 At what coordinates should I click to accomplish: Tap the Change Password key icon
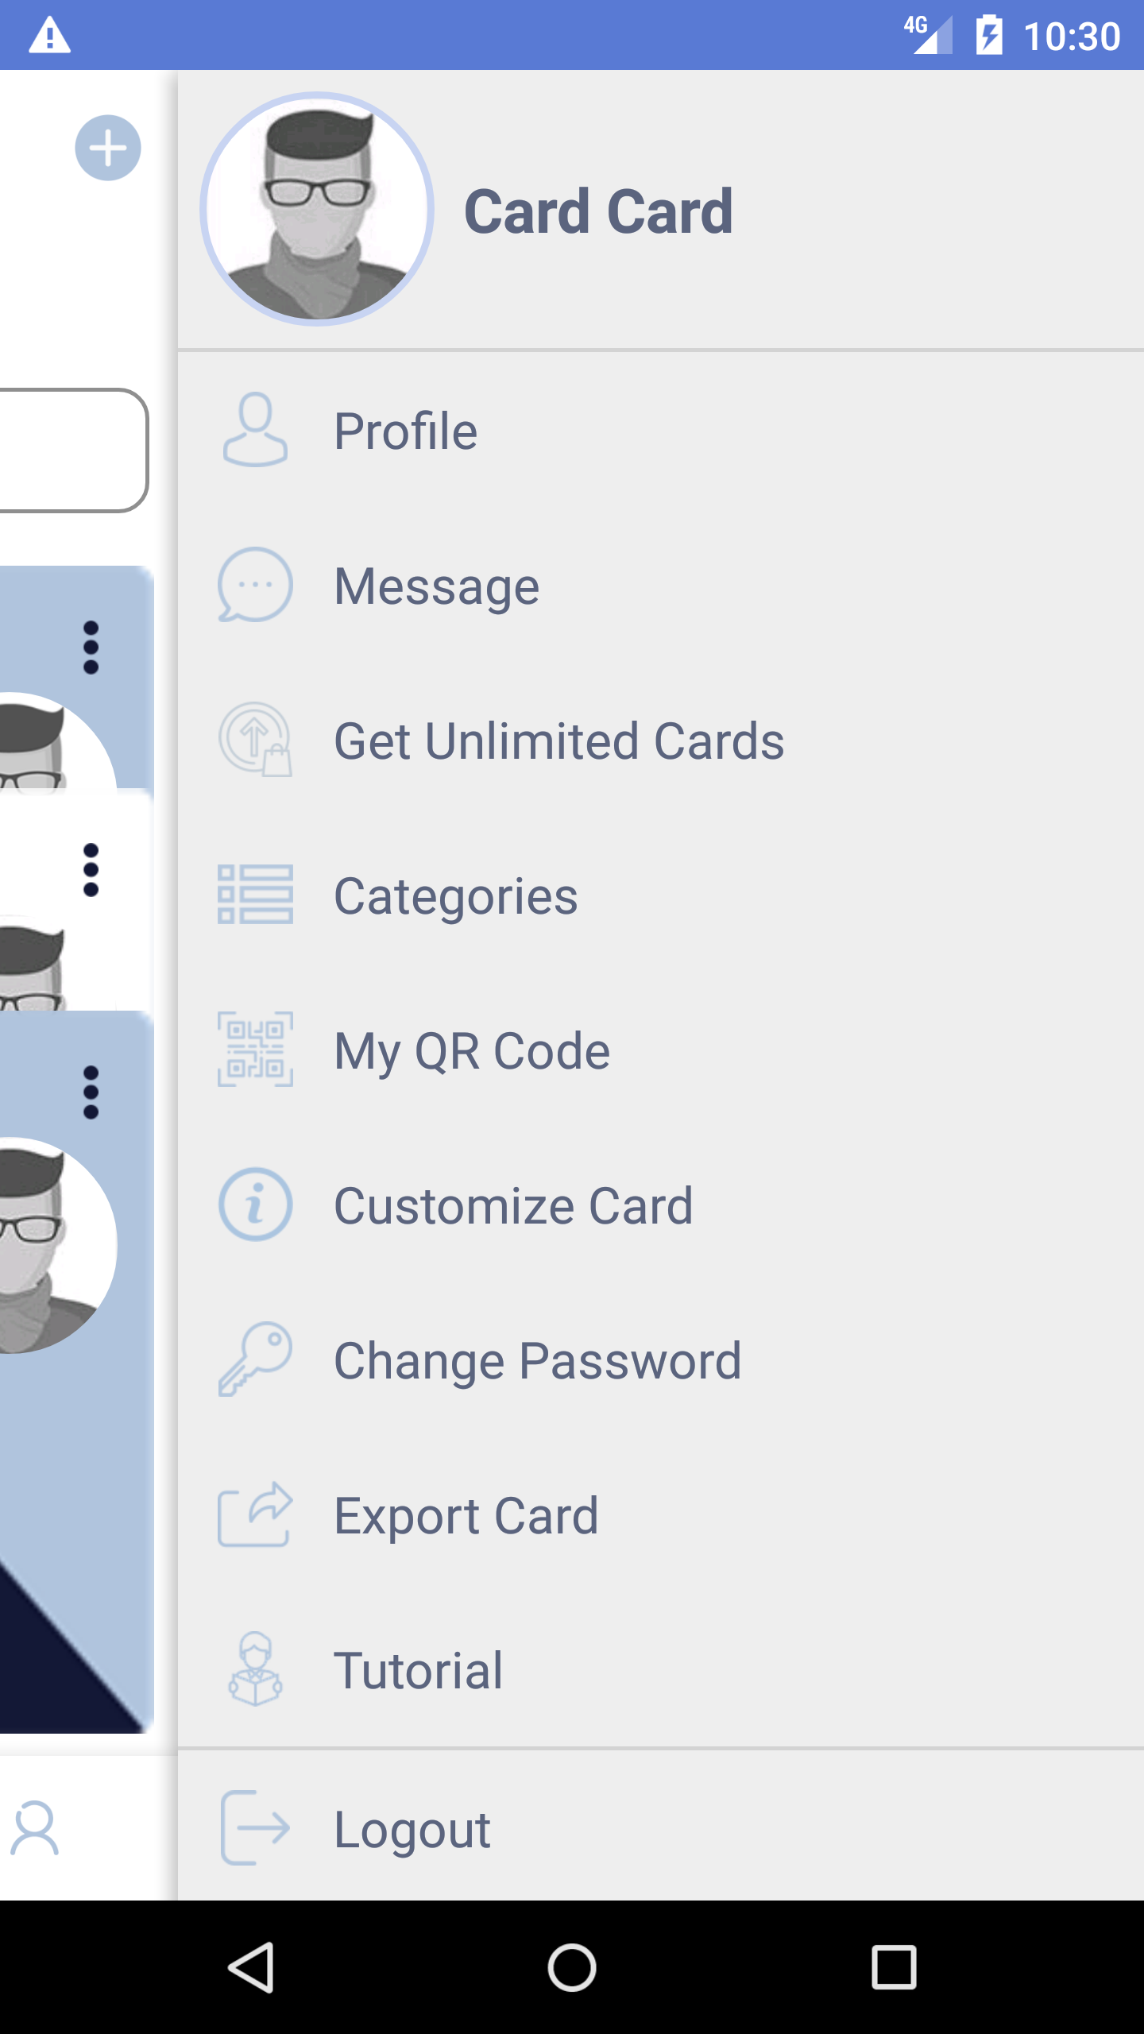[255, 1359]
